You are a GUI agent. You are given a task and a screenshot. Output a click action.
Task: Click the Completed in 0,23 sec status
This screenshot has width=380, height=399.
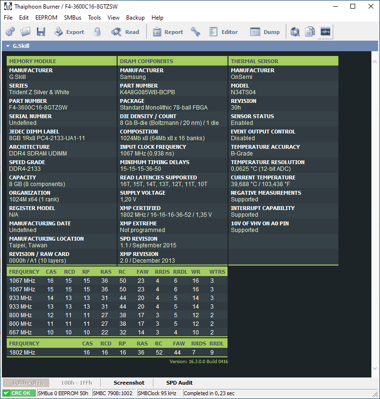209,393
